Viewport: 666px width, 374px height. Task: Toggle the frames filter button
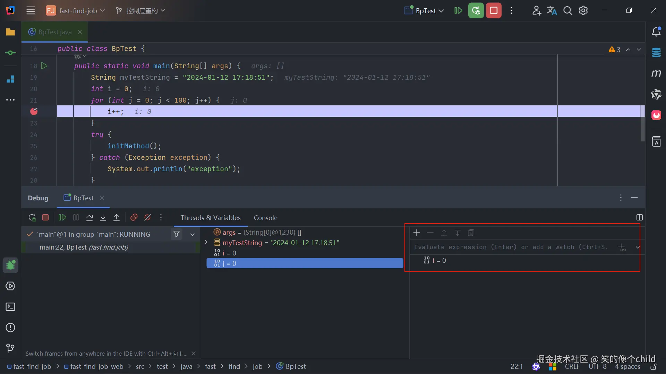pos(177,234)
